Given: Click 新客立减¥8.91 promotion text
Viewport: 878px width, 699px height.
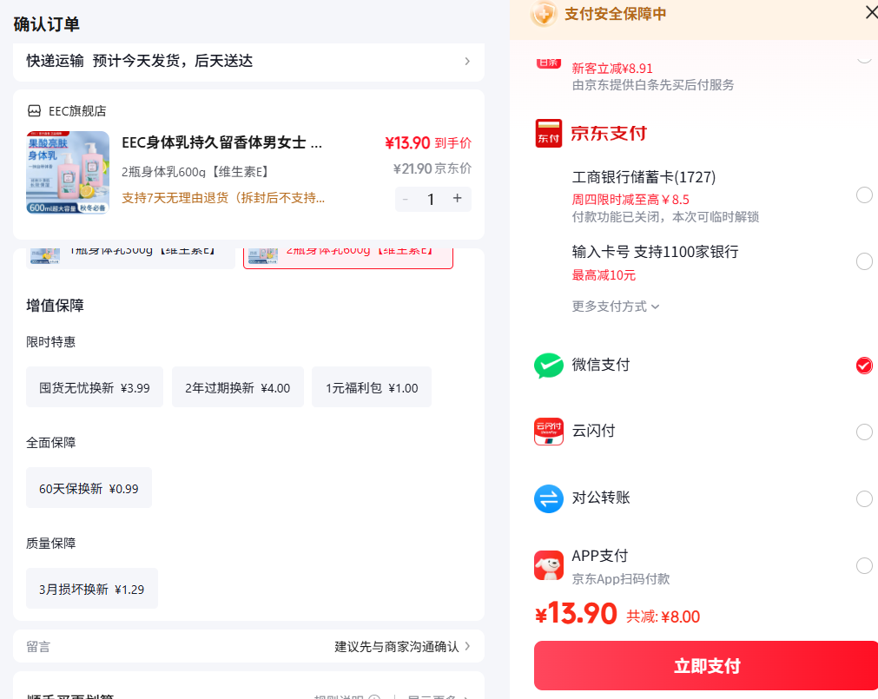Looking at the screenshot, I should pyautogui.click(x=612, y=69).
